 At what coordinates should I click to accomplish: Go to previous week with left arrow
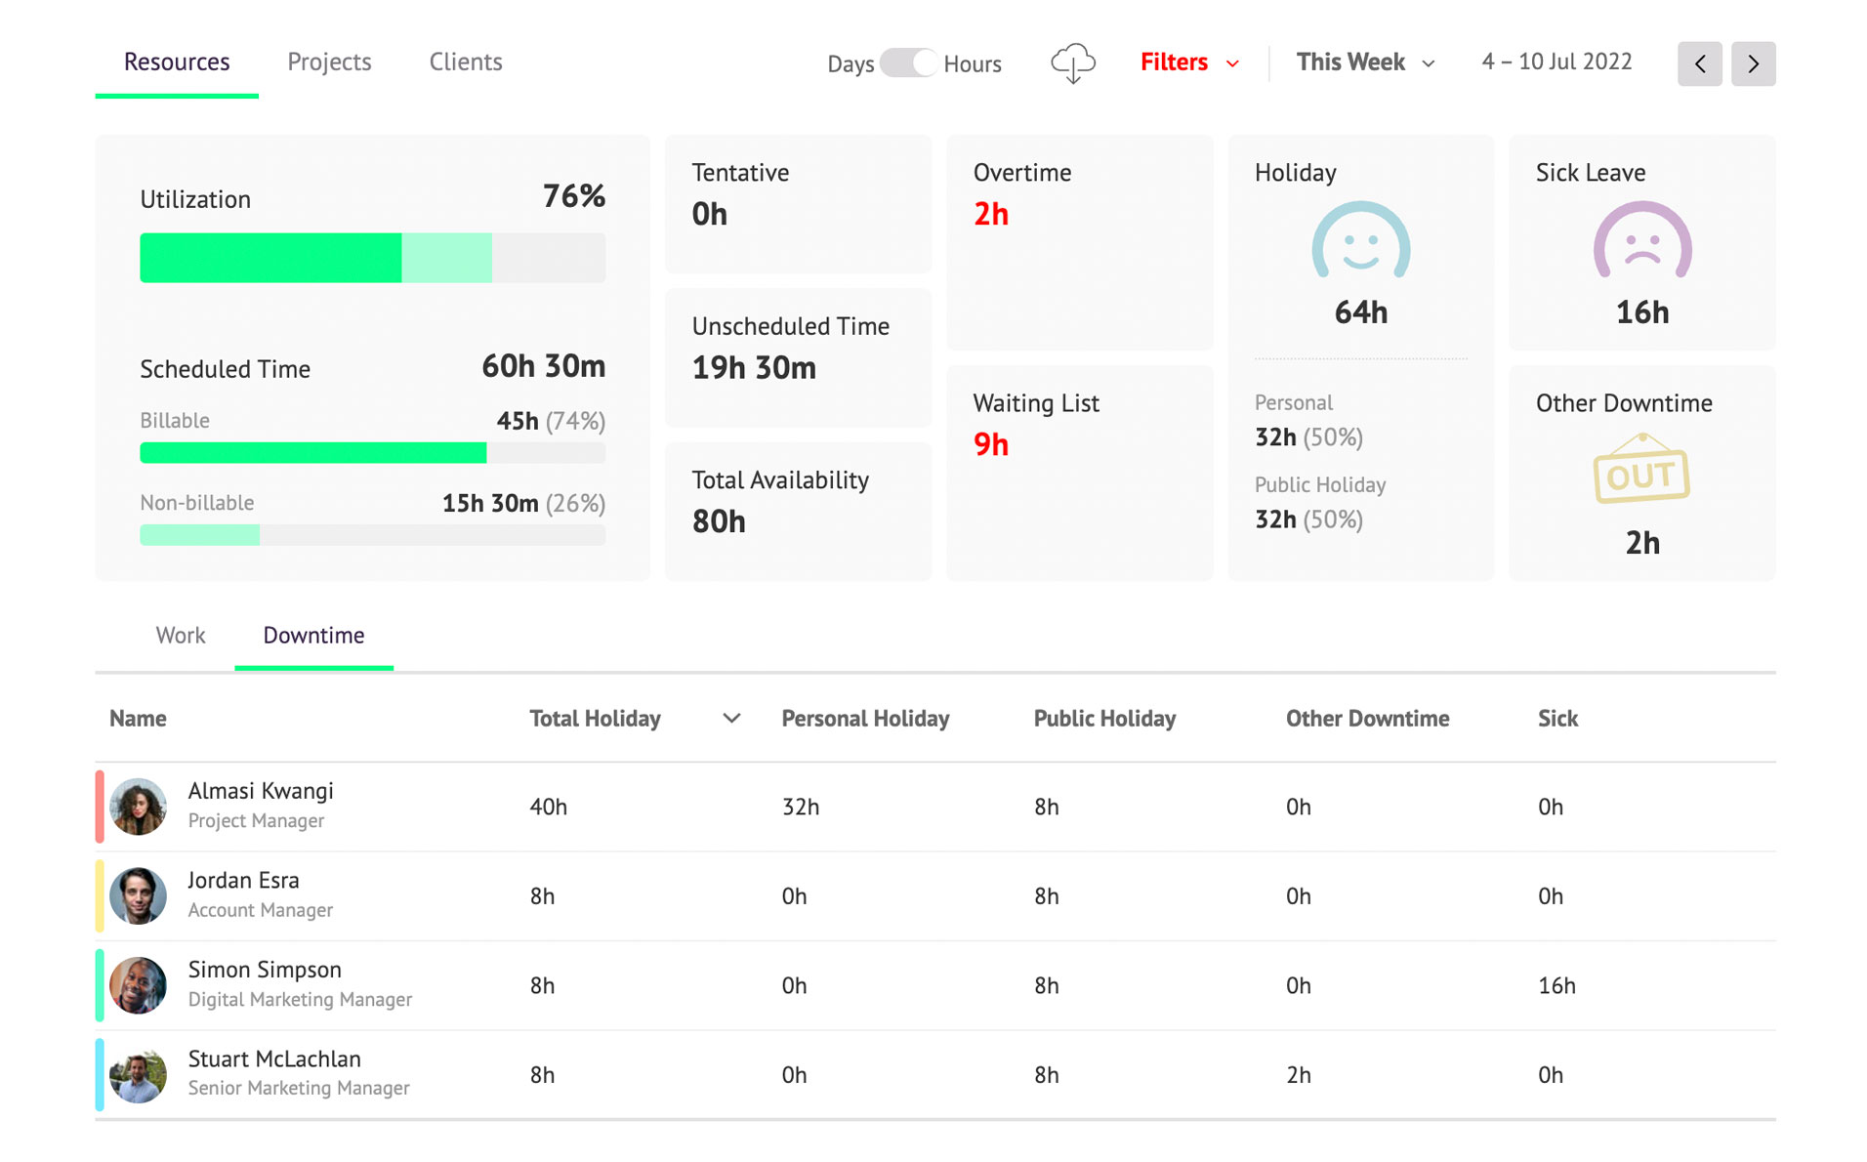tap(1699, 63)
